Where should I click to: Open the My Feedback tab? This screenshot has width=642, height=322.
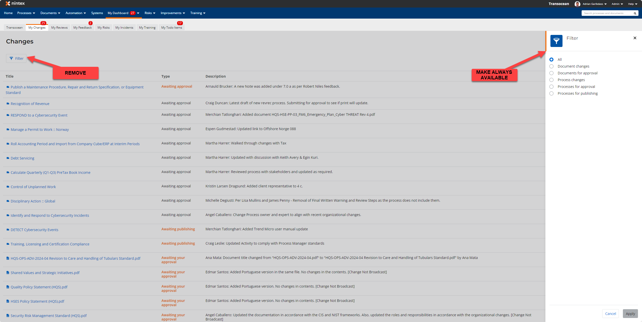click(83, 28)
